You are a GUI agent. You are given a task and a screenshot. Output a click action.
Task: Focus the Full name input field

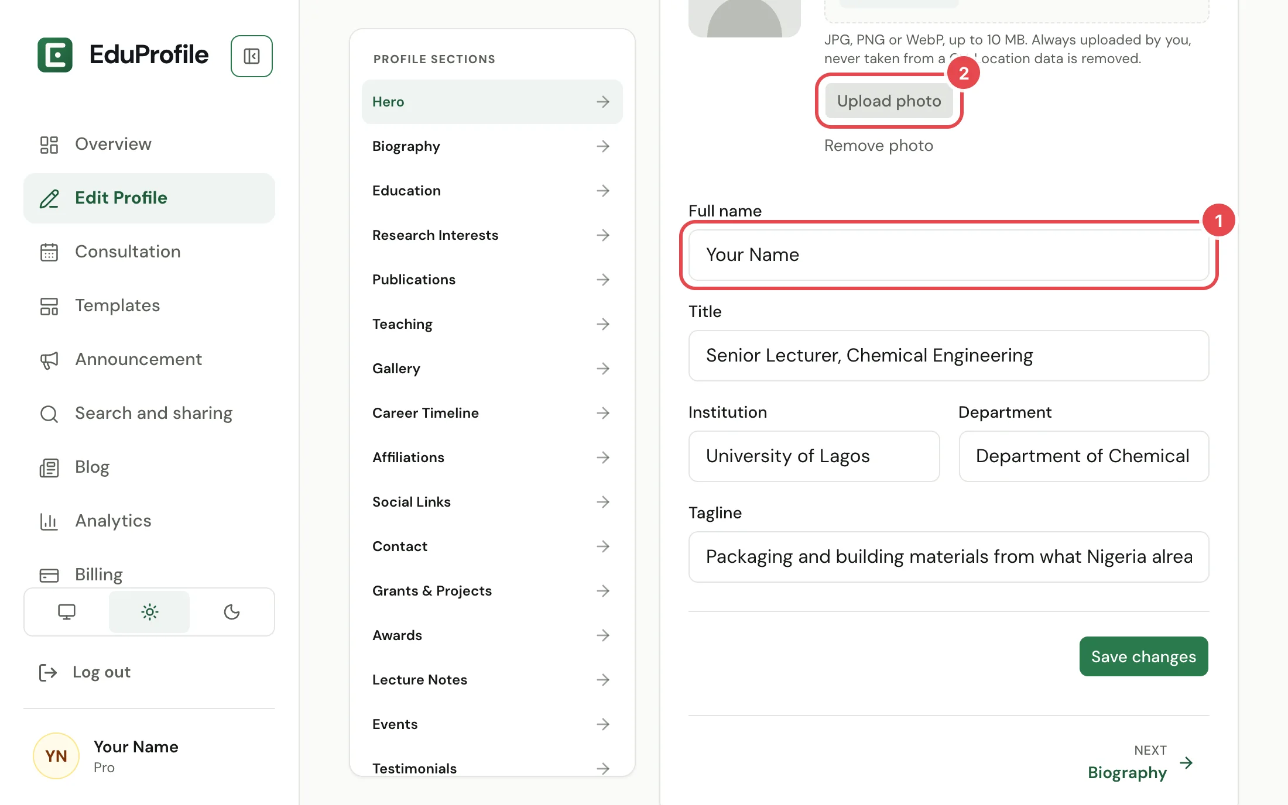tap(948, 255)
